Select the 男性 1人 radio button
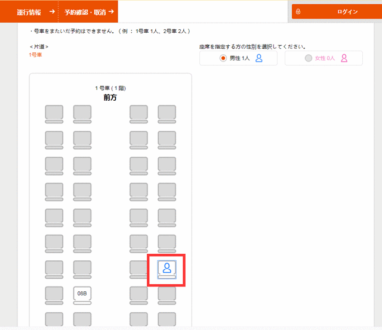Screen dimensions: 382x330 point(224,58)
